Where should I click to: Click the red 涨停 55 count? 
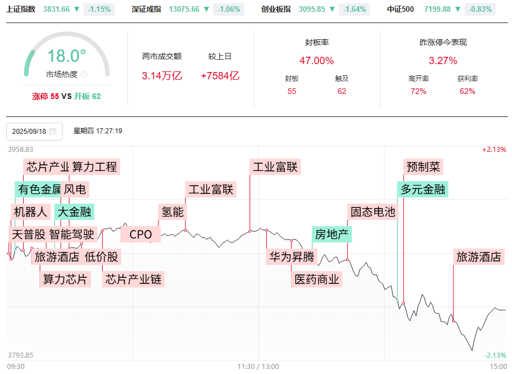pos(45,96)
